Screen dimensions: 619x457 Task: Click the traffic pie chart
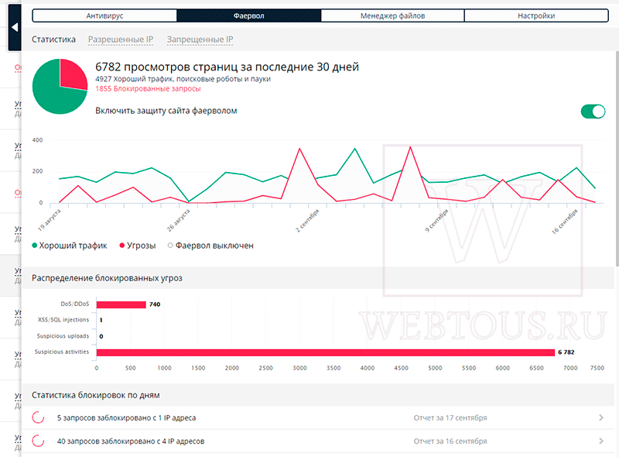[60, 87]
